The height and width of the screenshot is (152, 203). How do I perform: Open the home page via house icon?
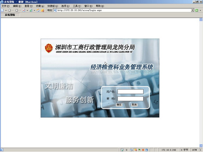[x=38, y=10]
